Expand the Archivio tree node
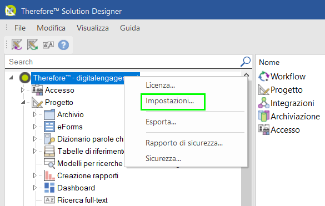This screenshot has height=206, width=325. [35, 114]
